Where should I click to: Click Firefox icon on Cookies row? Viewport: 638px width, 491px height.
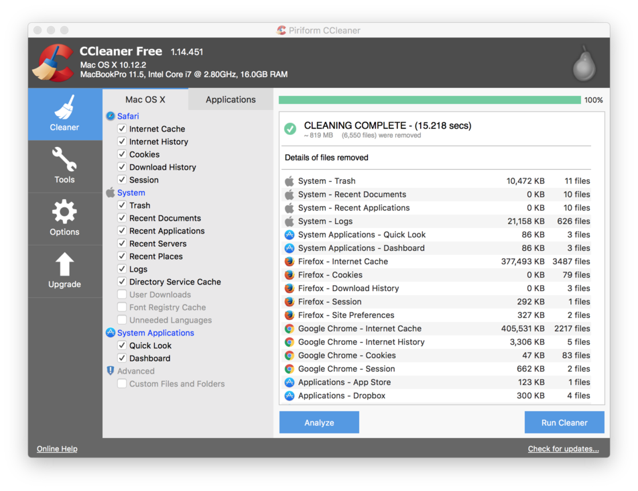(290, 275)
